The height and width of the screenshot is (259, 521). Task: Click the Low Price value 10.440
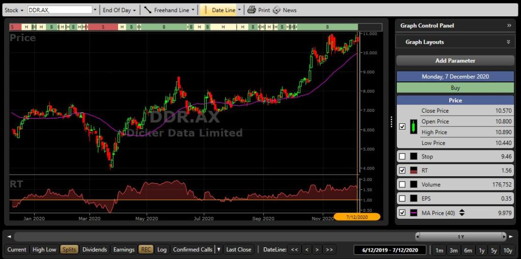click(x=503, y=143)
